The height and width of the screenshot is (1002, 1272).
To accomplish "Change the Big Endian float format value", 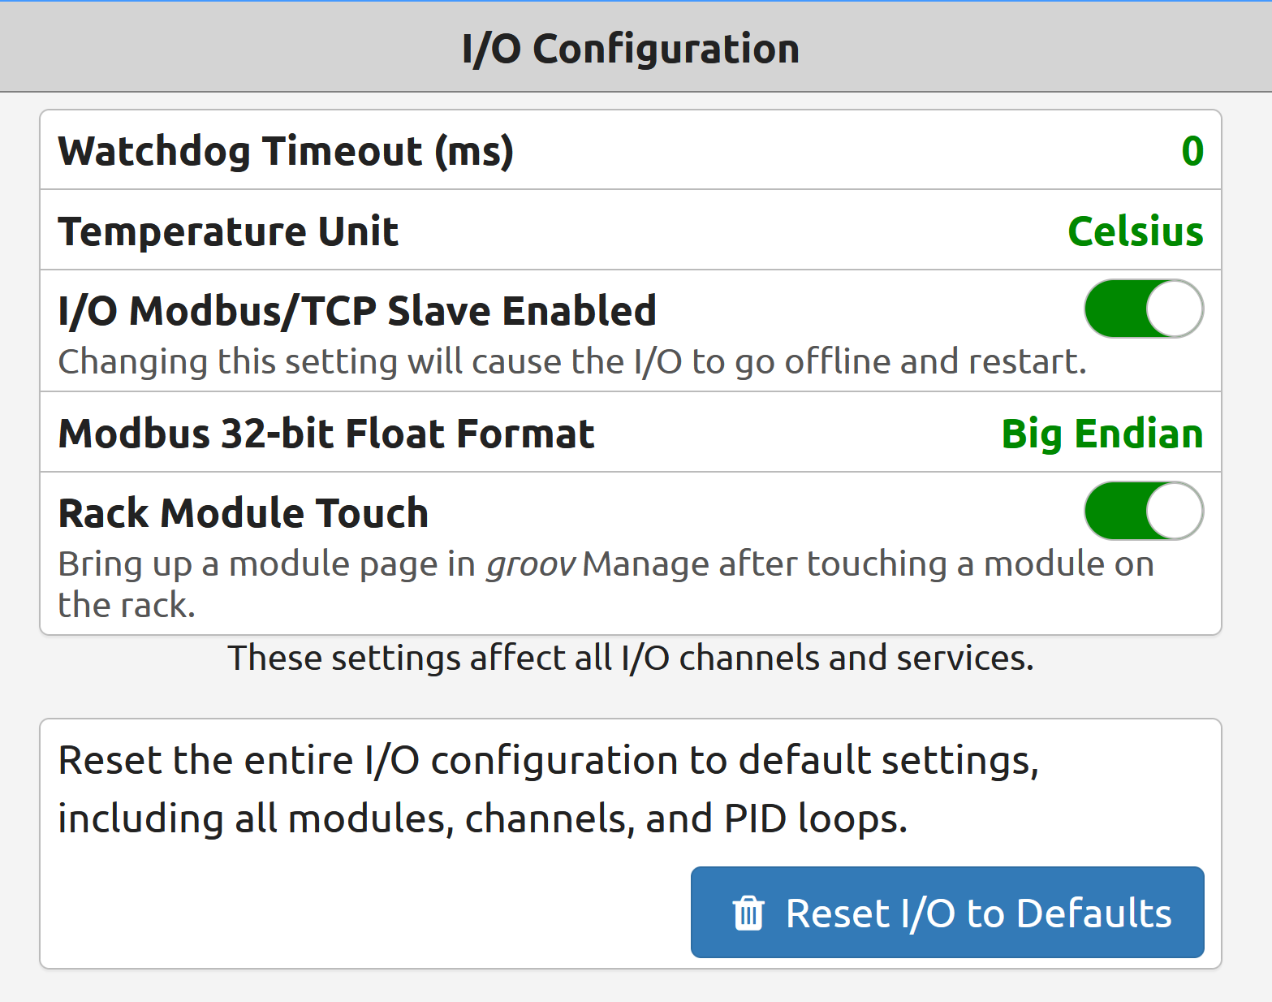I will click(x=1102, y=434).
